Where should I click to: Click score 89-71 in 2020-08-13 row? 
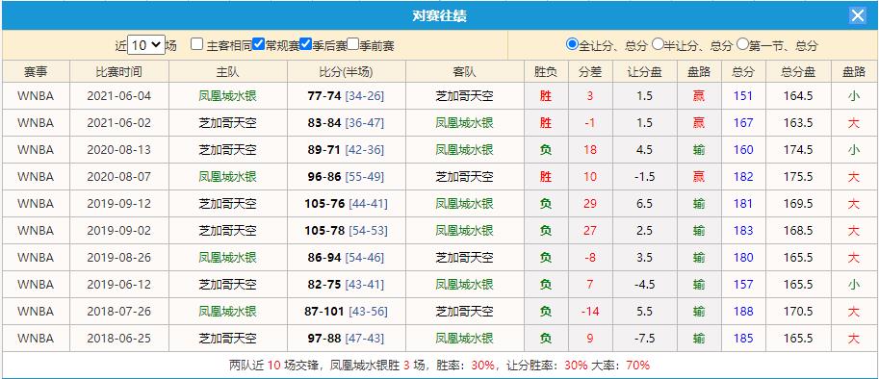tap(324, 150)
